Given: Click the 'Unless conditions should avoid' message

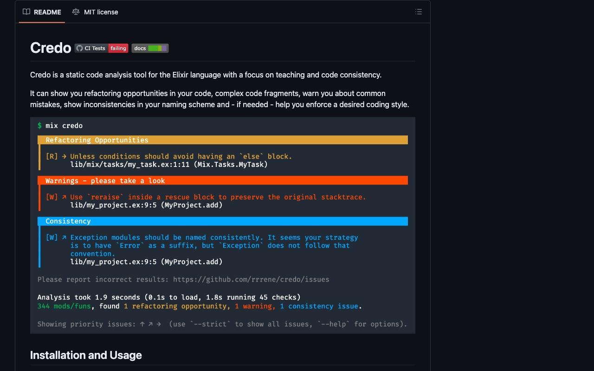Looking at the screenshot, I should coord(181,156).
